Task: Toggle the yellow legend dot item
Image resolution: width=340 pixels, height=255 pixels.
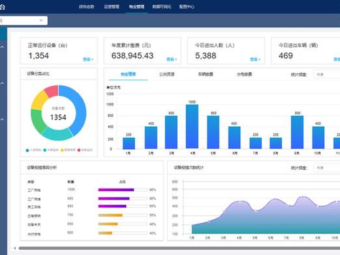Action: 62,150
